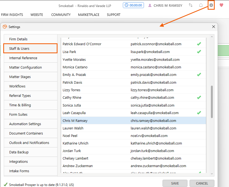Viewport: 229px width, 187px height.
Task: Open the FIRM INSIGHTS menu
Action: point(12,15)
